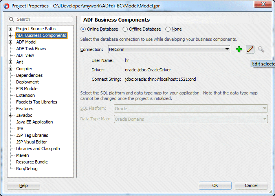The image size is (275, 196).
Task: Select ADF Business Components in tree
Action: click(41, 35)
